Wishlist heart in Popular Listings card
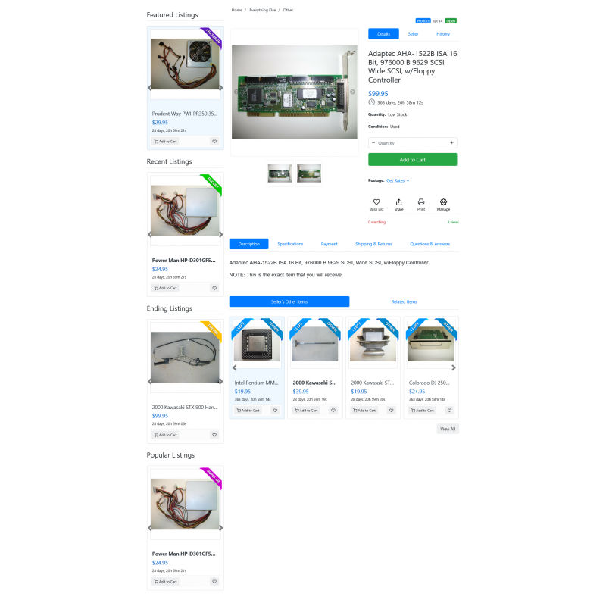606x606 pixels. point(214,582)
